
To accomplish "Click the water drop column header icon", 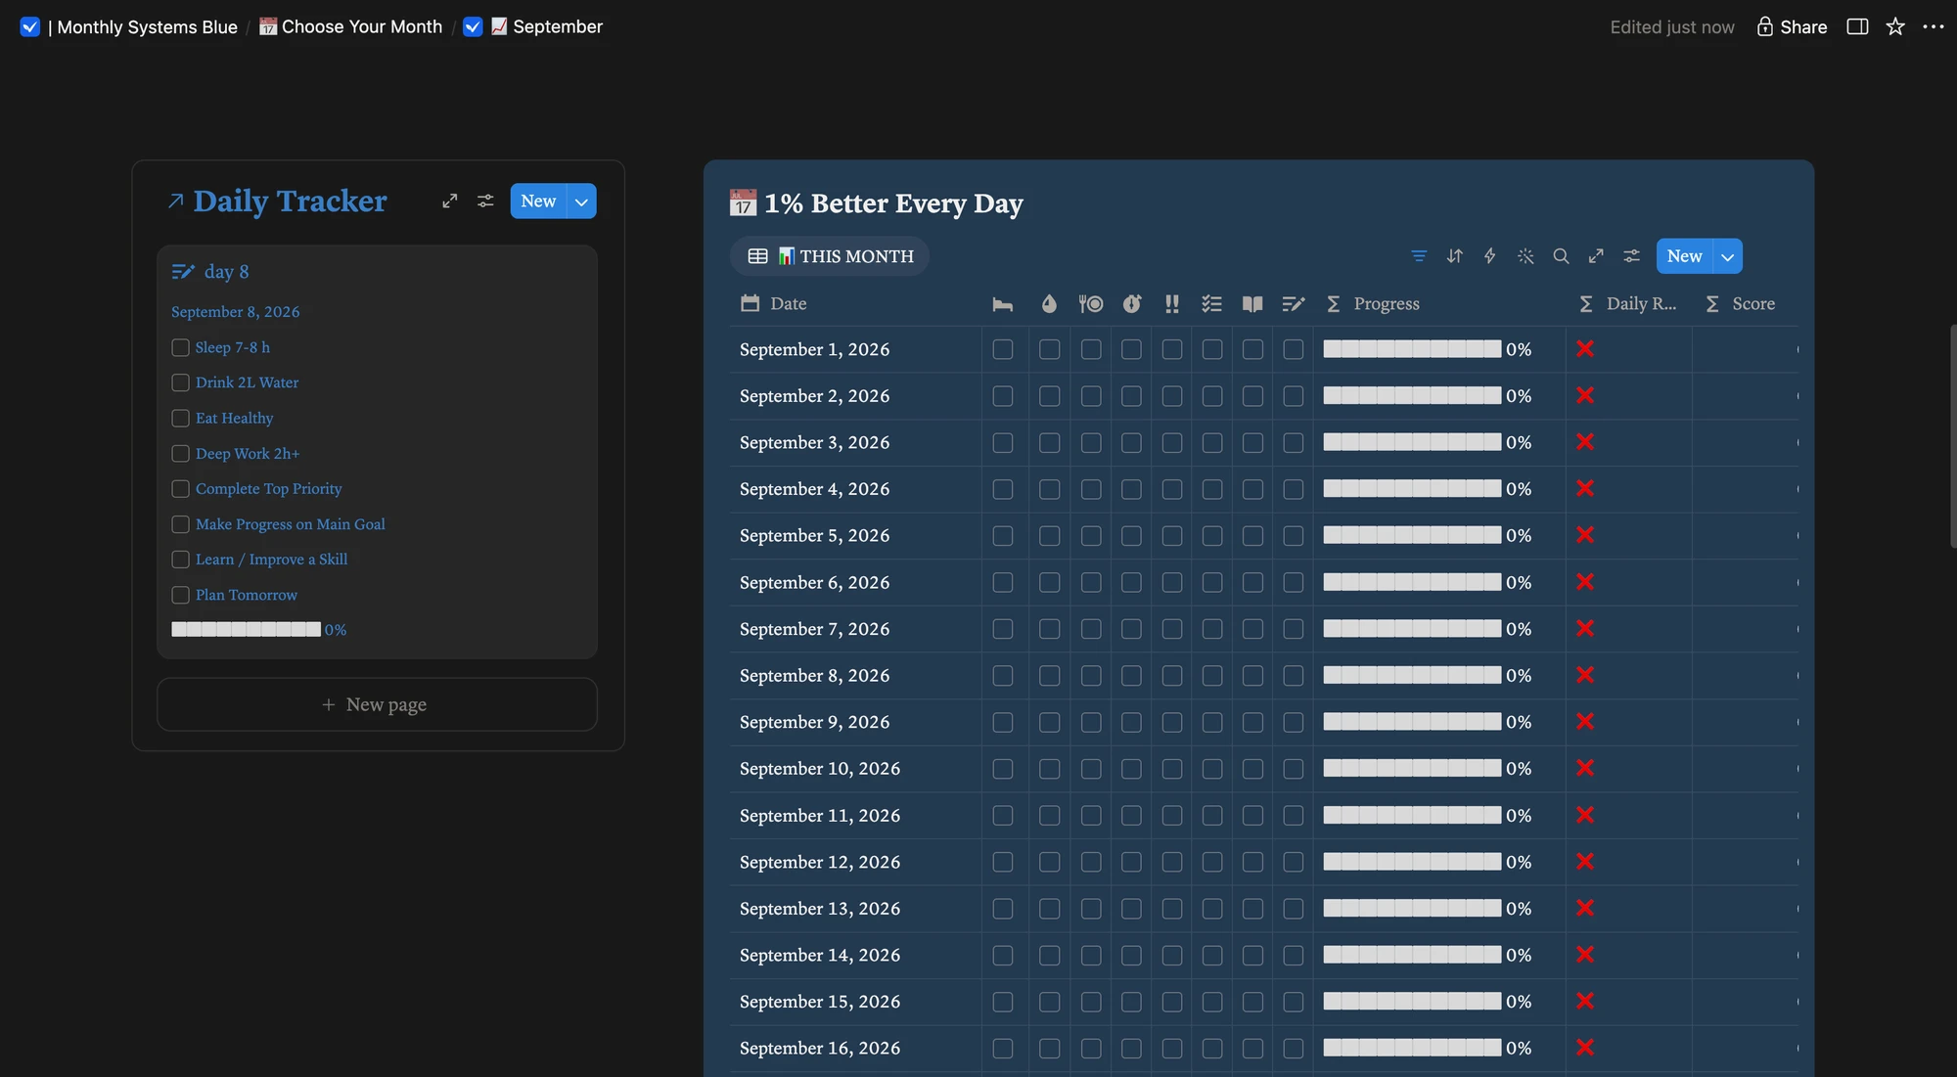I will point(1049,304).
